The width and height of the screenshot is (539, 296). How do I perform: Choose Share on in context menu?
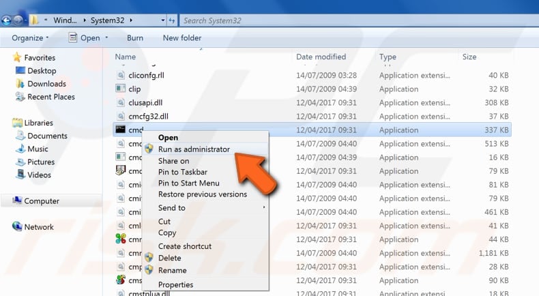[173, 161]
